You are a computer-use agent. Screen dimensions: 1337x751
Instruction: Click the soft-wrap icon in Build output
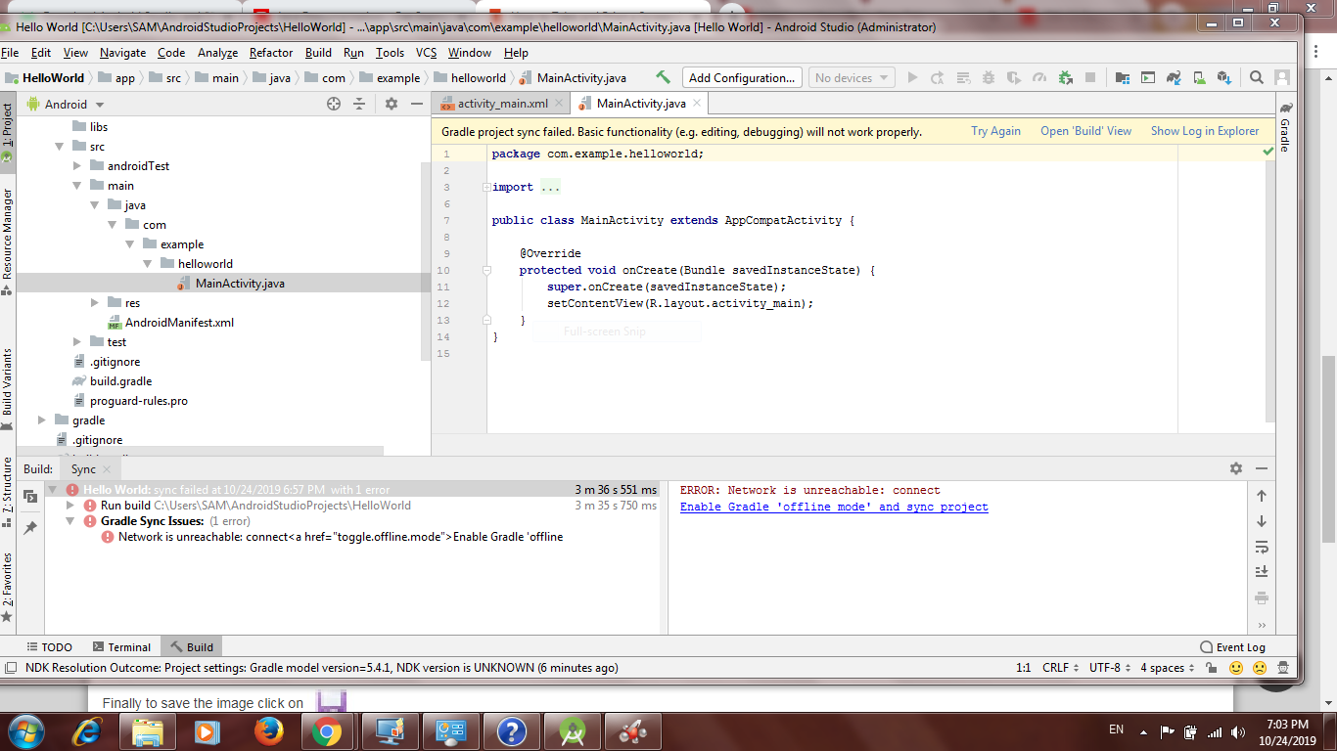pos(1262,547)
